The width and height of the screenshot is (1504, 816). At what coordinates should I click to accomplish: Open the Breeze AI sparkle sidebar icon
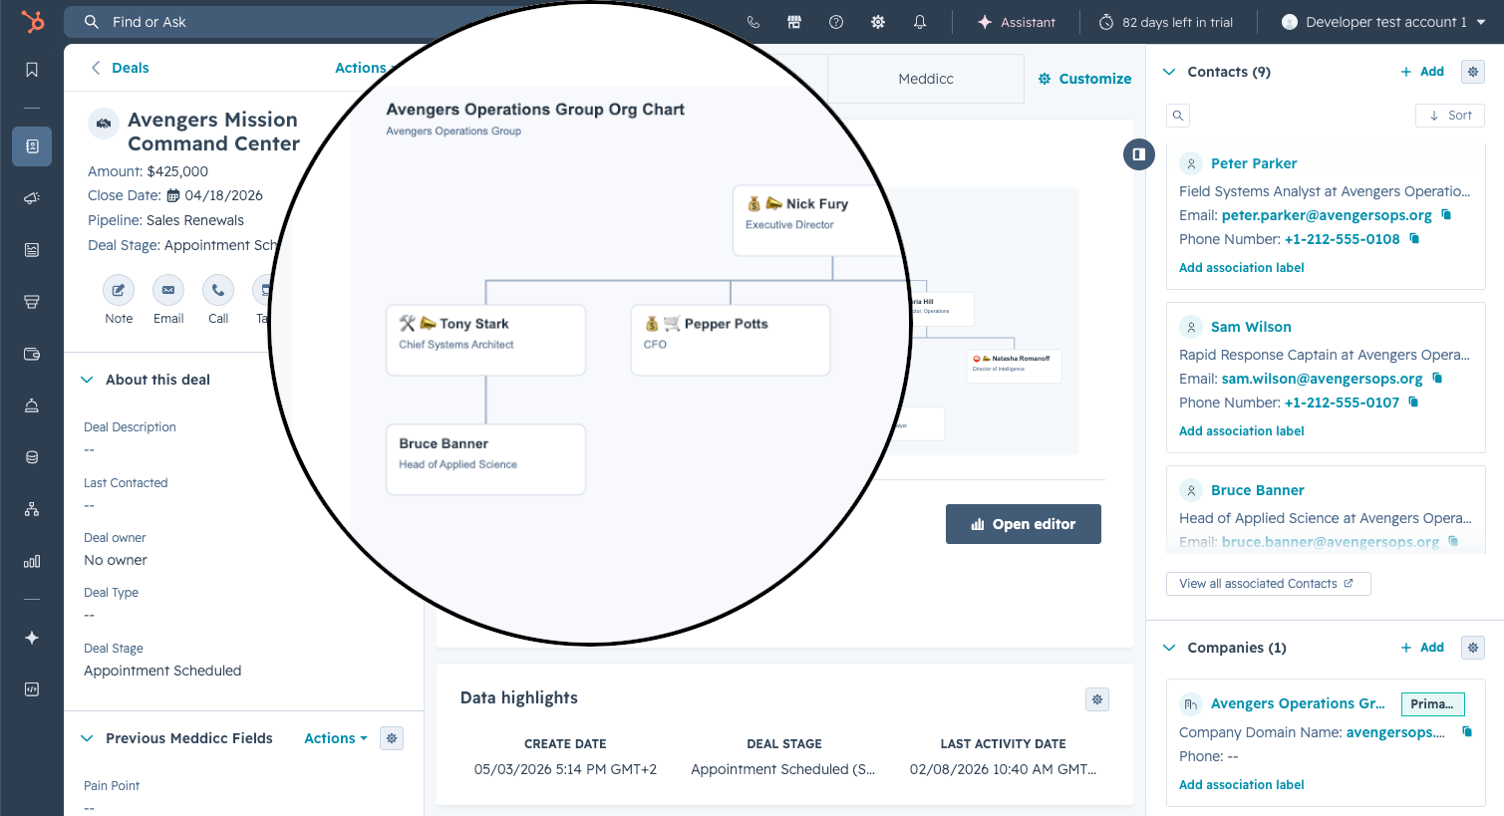pos(32,638)
